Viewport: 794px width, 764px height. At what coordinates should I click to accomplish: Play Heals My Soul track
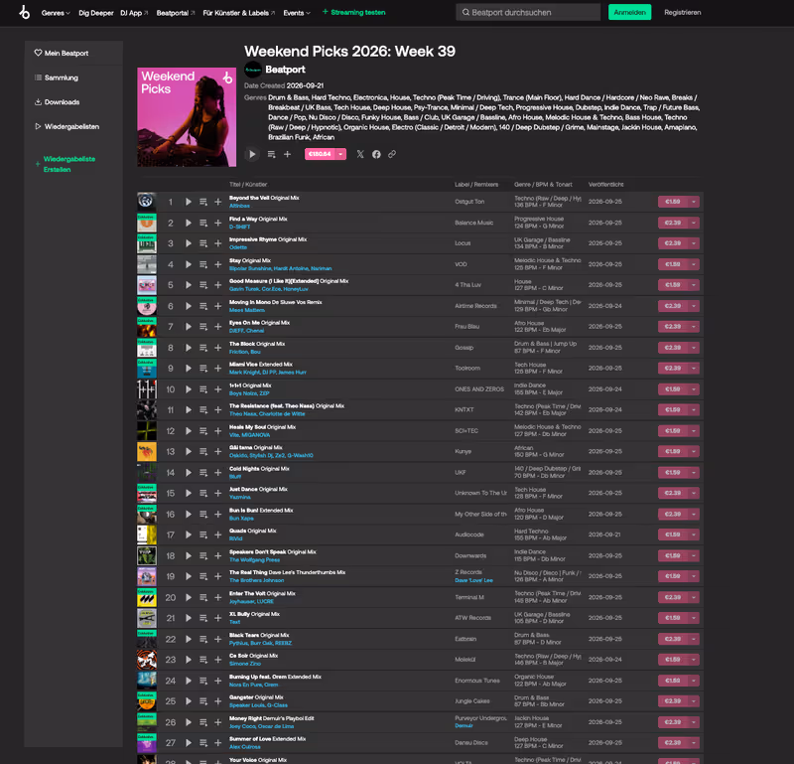click(x=189, y=431)
